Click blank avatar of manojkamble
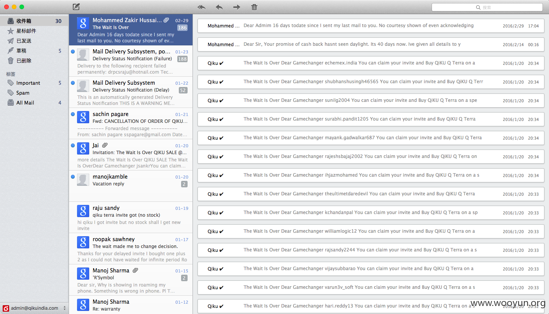549x314 pixels. pos(83,180)
